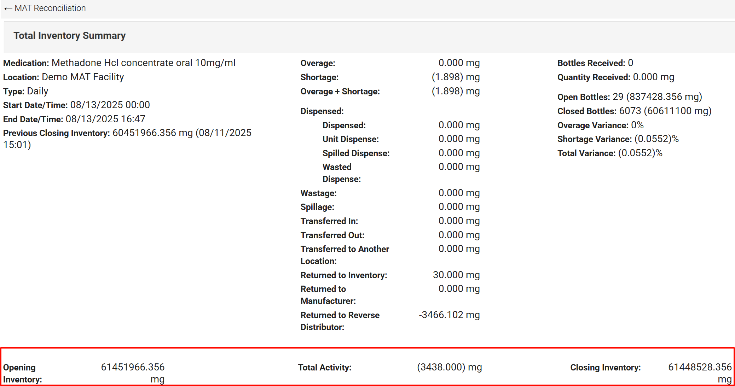Select the Medication name text
This screenshot has height=386, width=735.
point(143,63)
